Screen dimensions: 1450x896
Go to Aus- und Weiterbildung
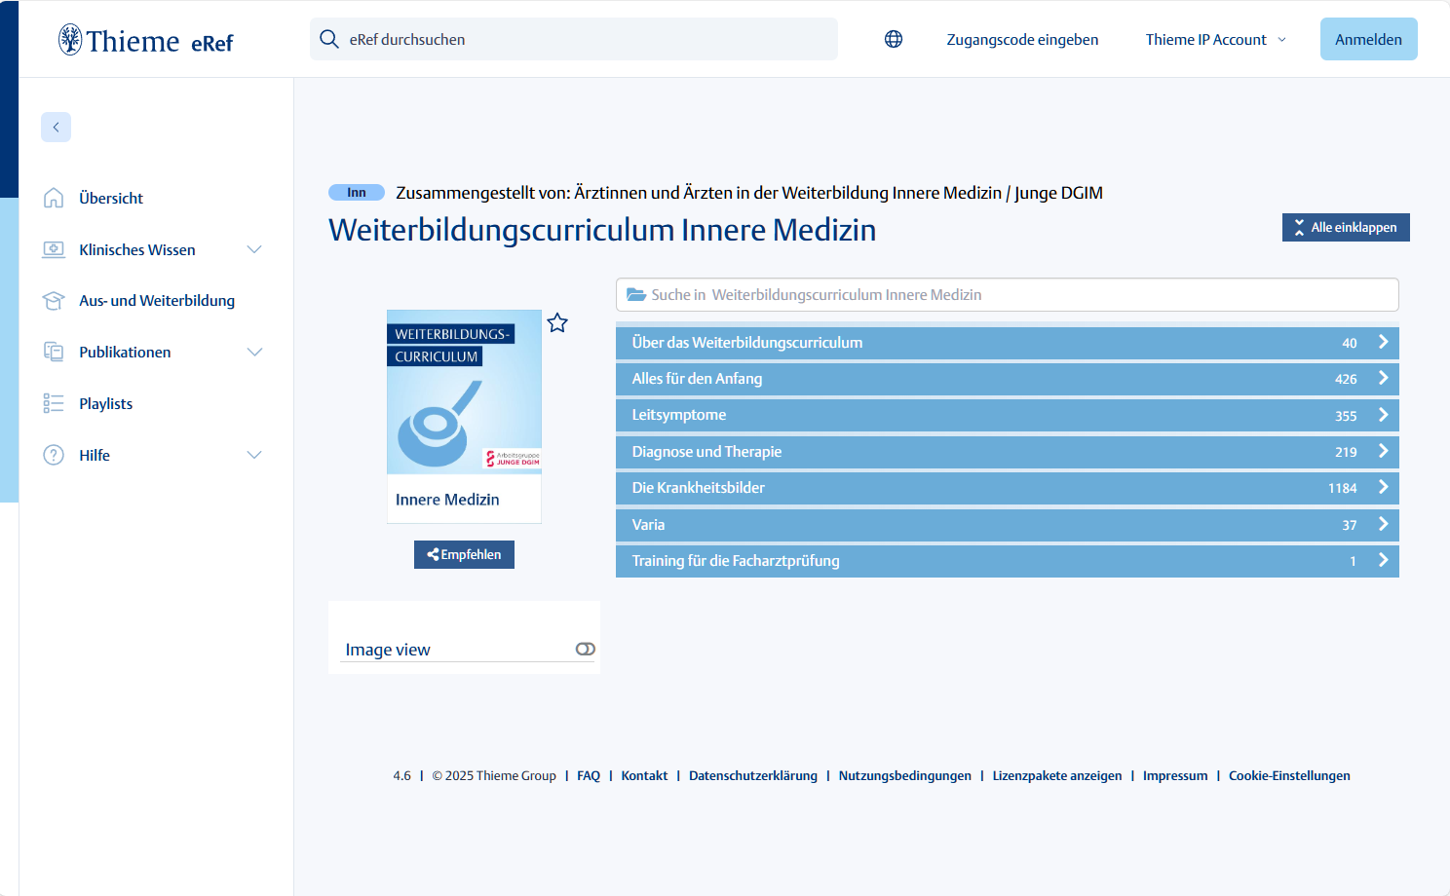(x=157, y=301)
